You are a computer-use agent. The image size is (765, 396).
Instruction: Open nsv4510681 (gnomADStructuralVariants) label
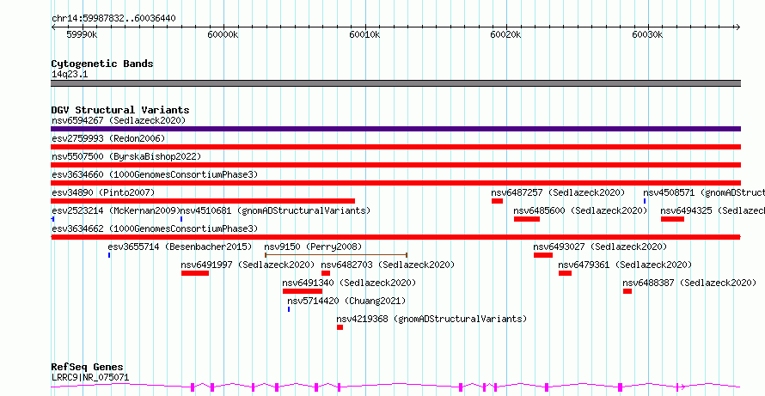point(276,210)
